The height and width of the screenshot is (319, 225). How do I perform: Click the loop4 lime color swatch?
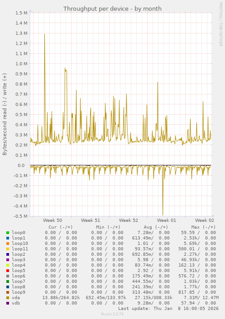point(8,265)
